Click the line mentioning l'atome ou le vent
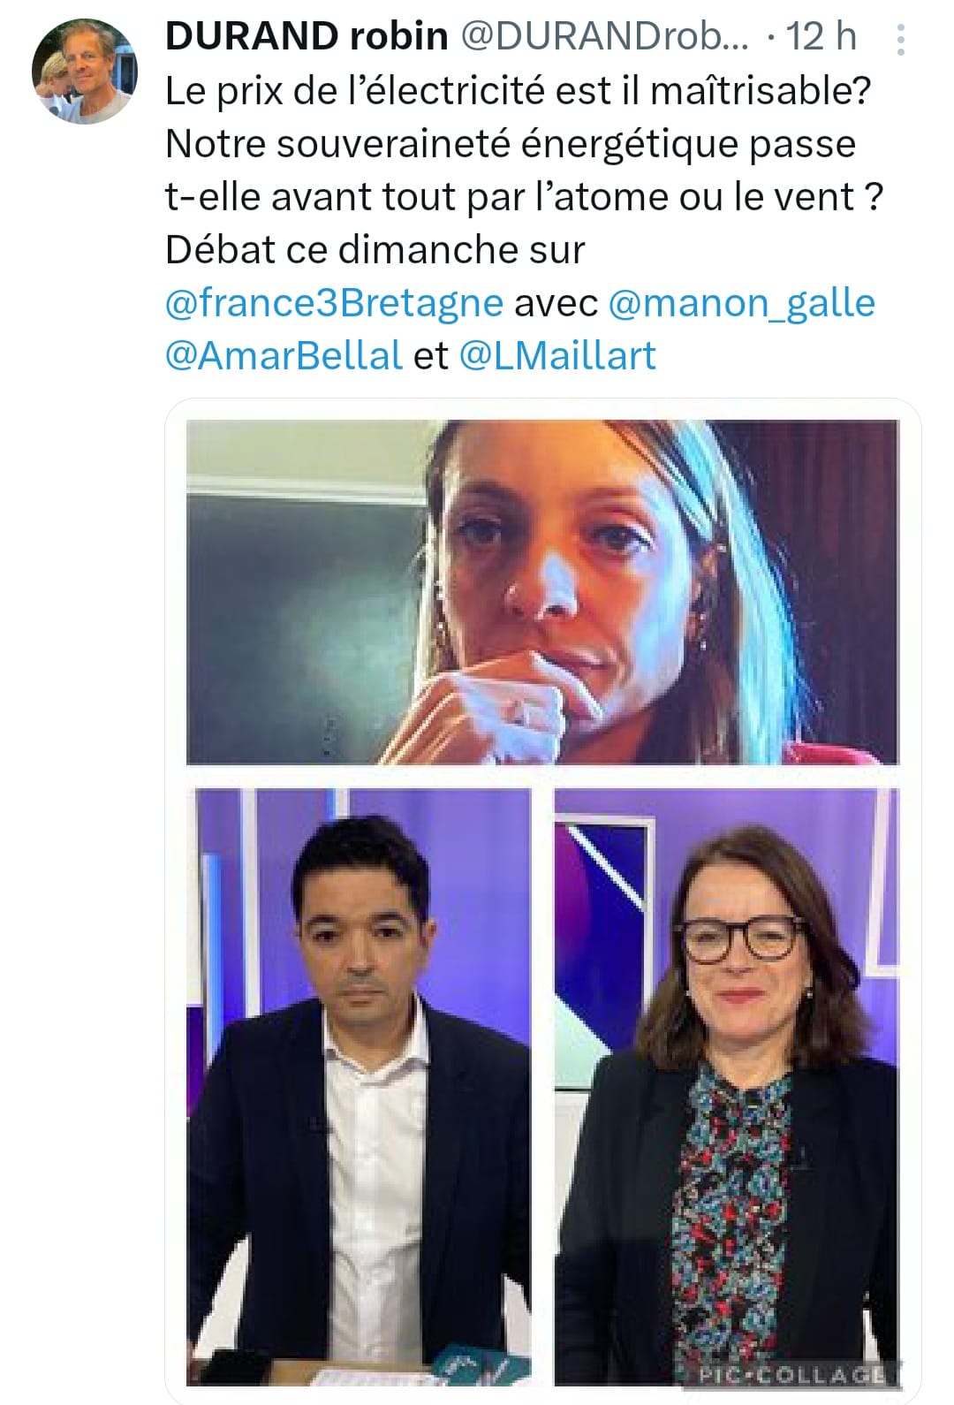 pyautogui.click(x=524, y=197)
